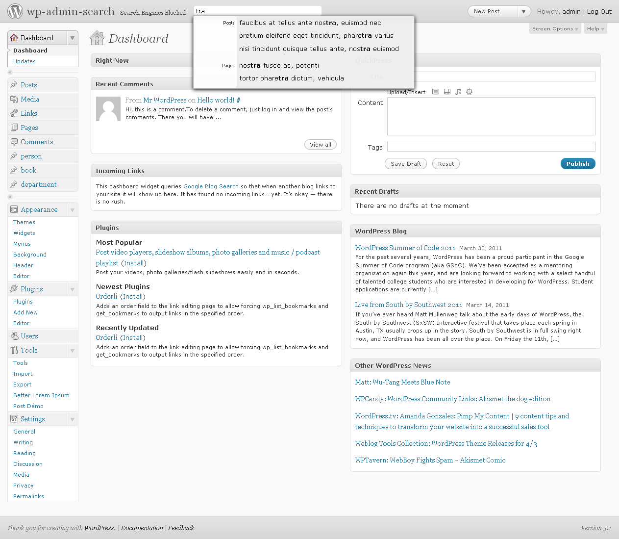Click the New Post button

coord(493,11)
